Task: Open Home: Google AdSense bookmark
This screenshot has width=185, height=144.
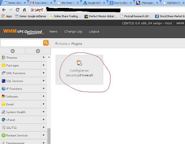Action: pyautogui.click(x=31, y=16)
